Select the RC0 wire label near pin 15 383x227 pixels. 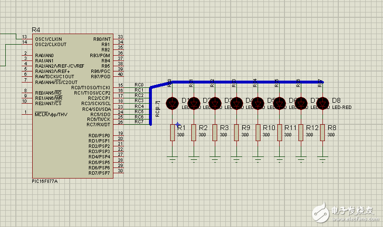click(139, 84)
